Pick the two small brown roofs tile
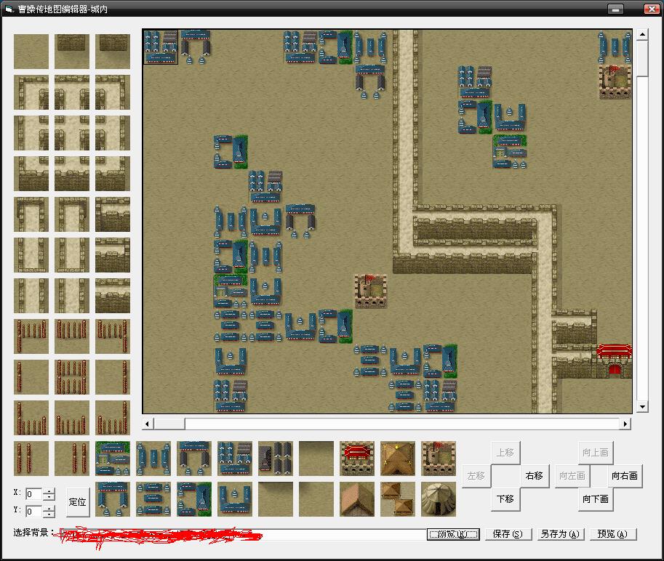 click(x=398, y=499)
